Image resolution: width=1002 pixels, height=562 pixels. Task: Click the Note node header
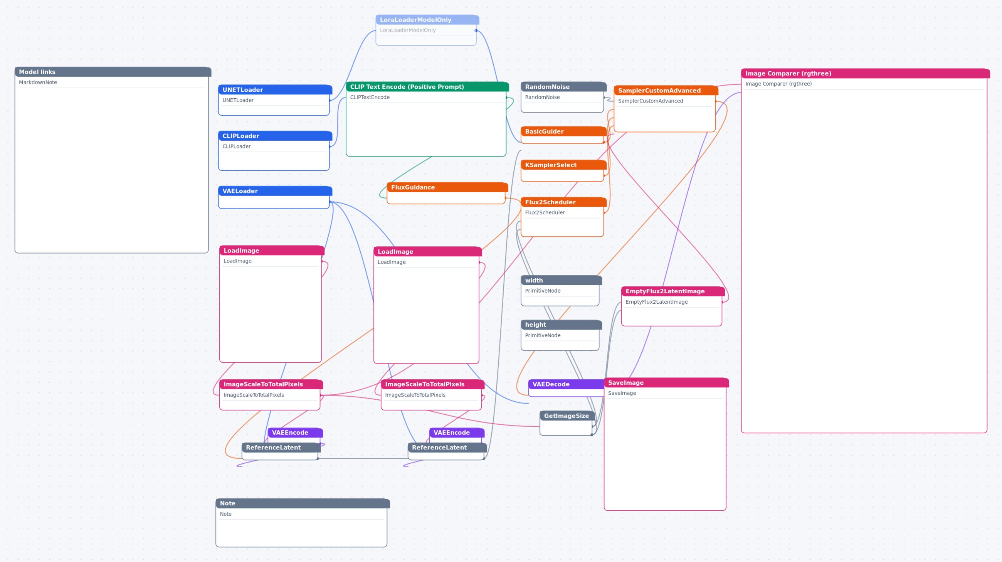[303, 503]
